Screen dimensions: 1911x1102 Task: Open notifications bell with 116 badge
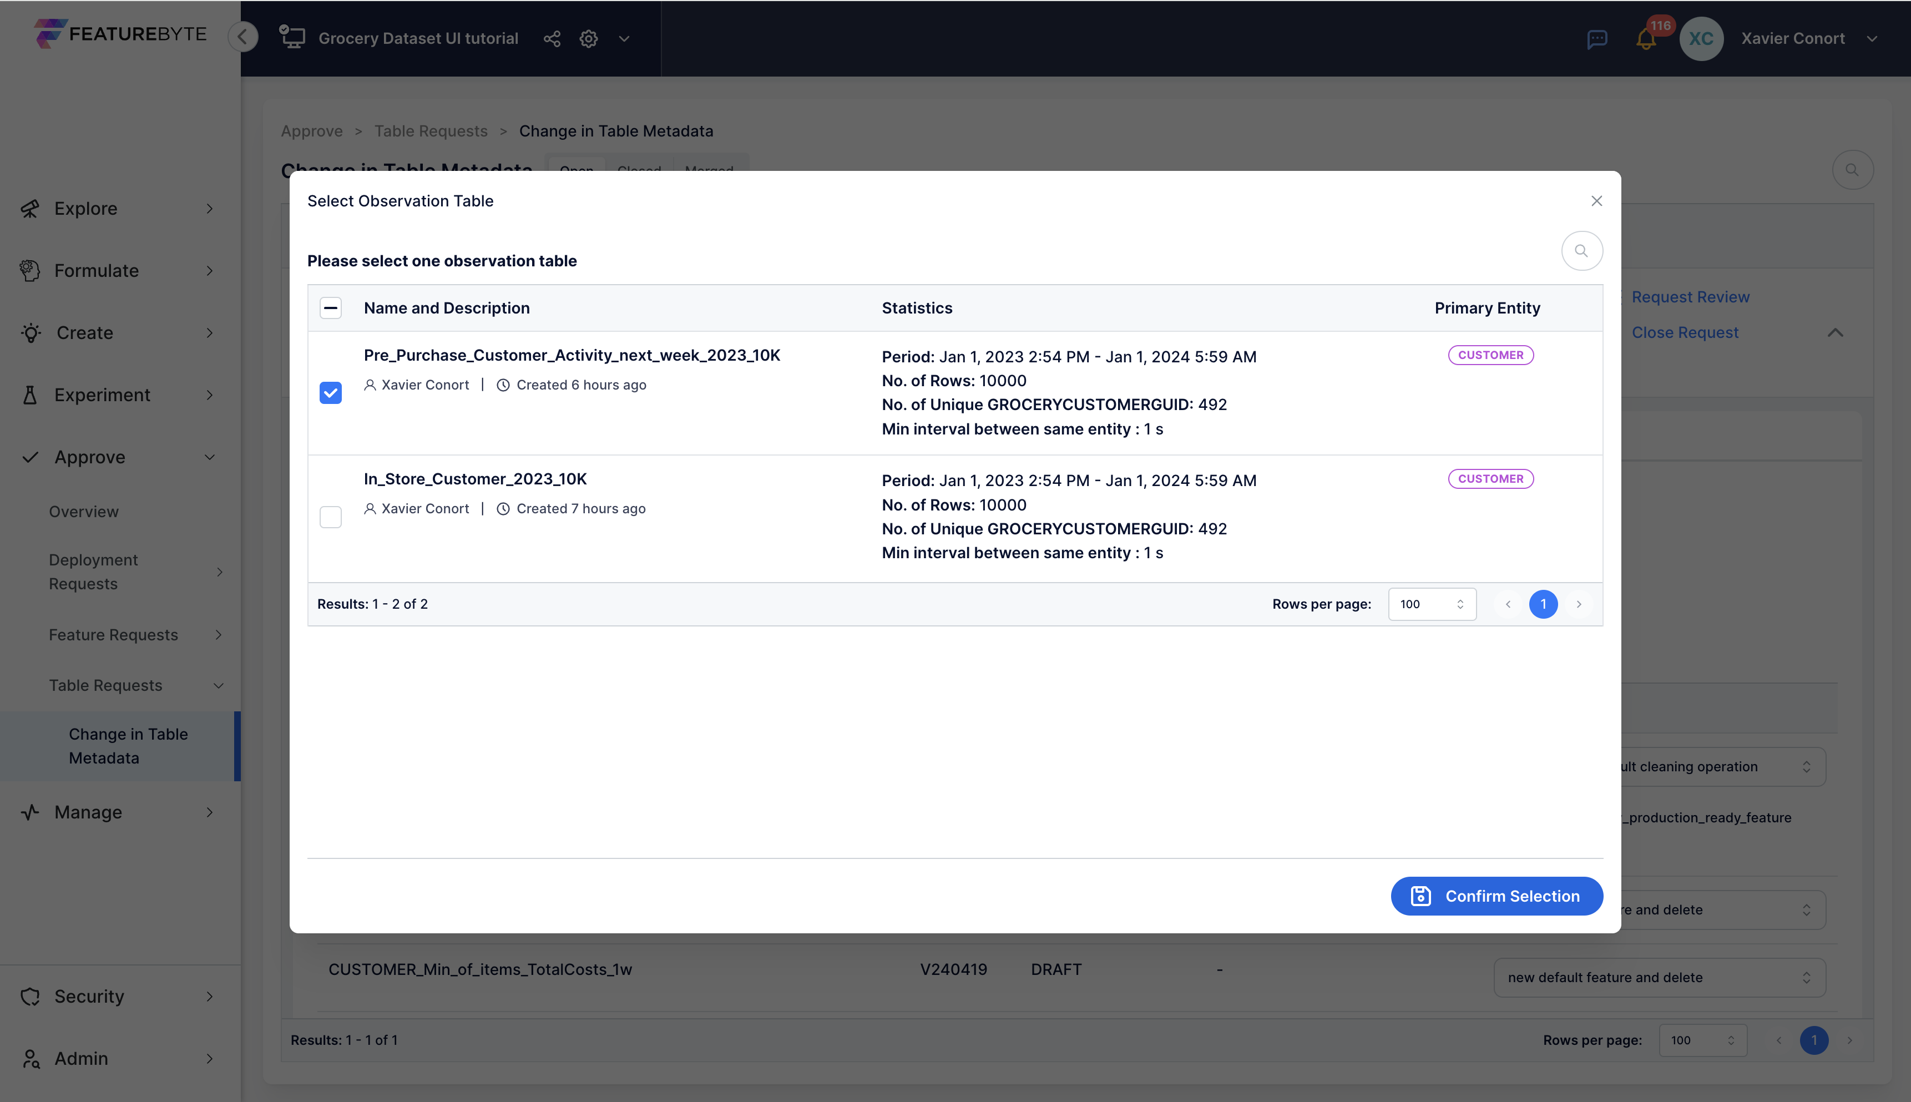[1645, 39]
